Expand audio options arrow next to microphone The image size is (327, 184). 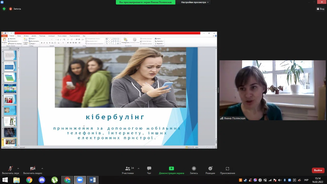tap(18, 168)
